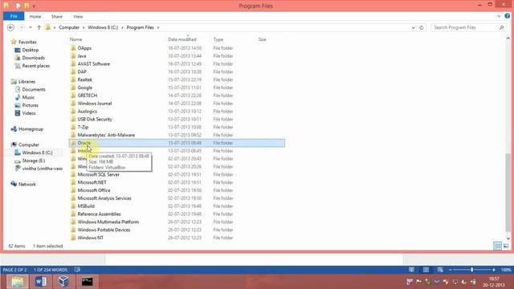Open Pictures library

pyautogui.click(x=31, y=105)
